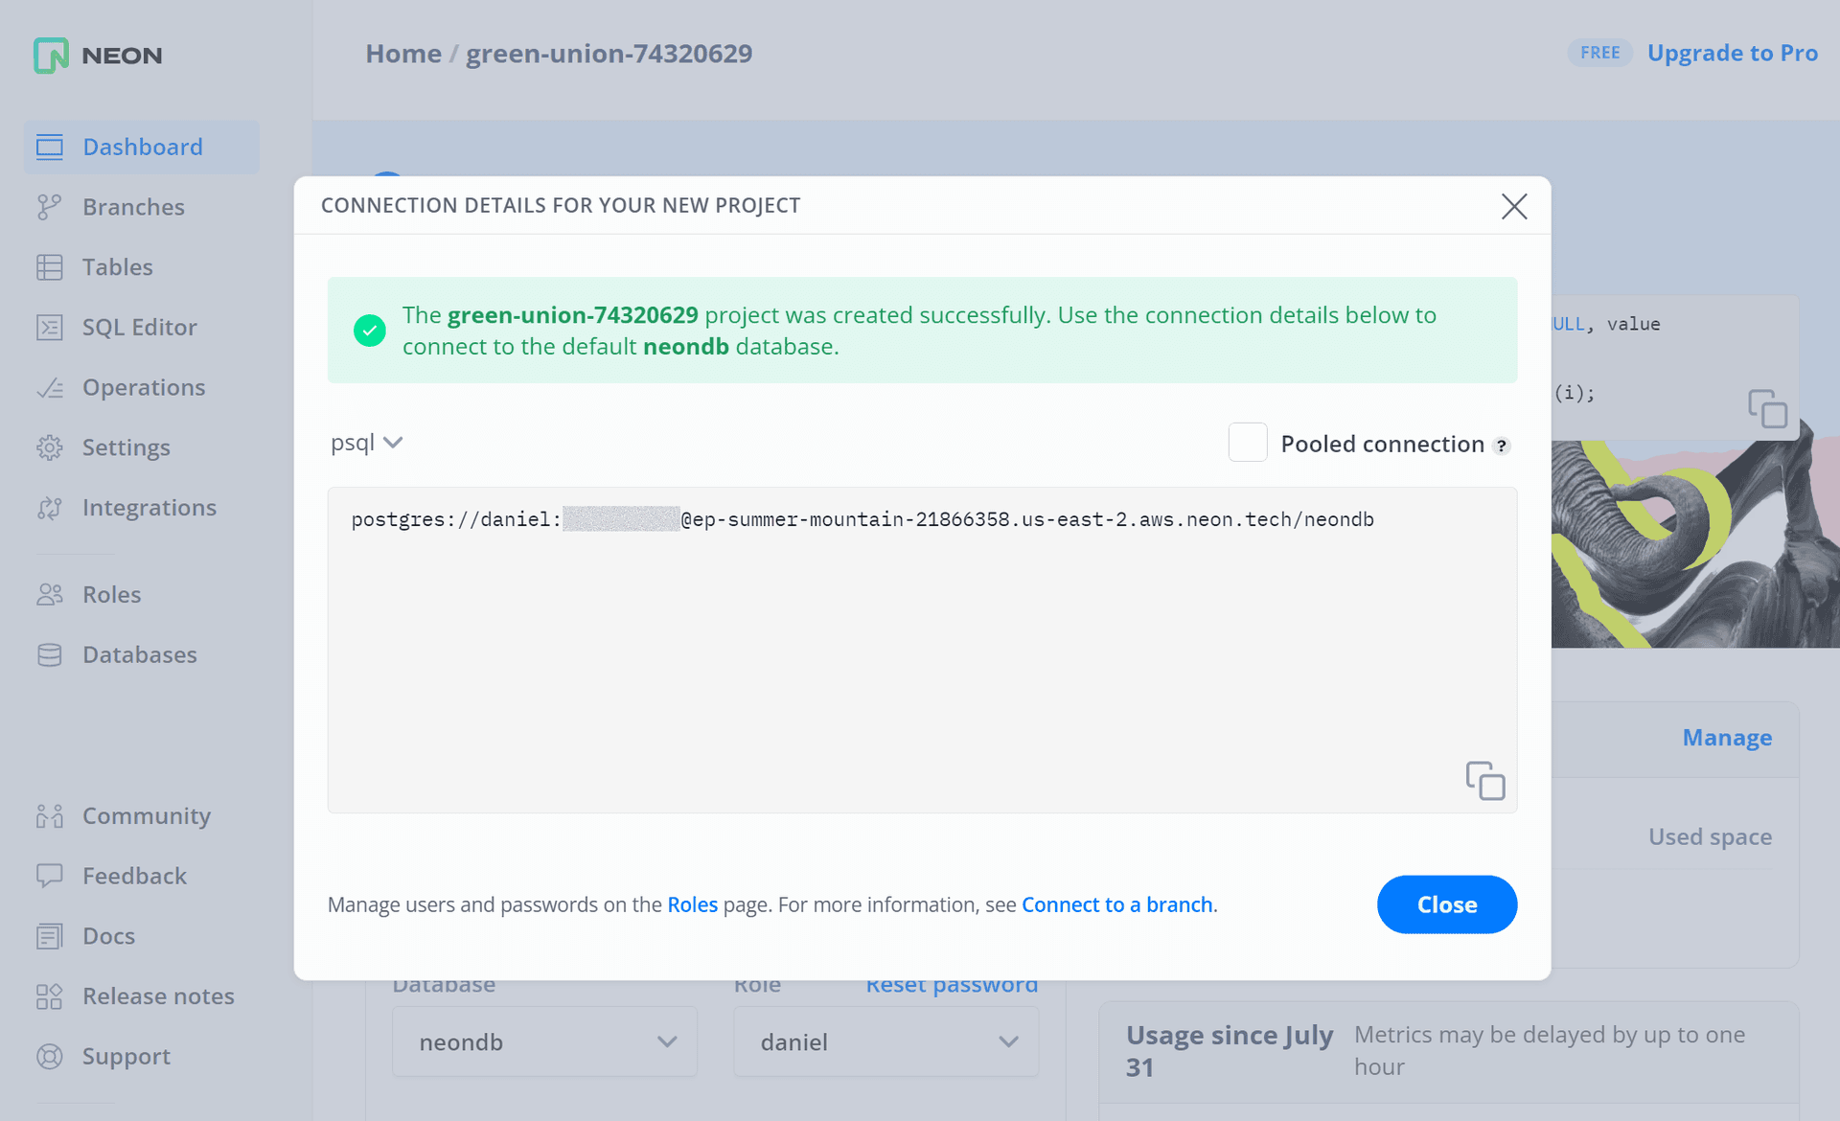Click the Community icon

[x=50, y=816]
